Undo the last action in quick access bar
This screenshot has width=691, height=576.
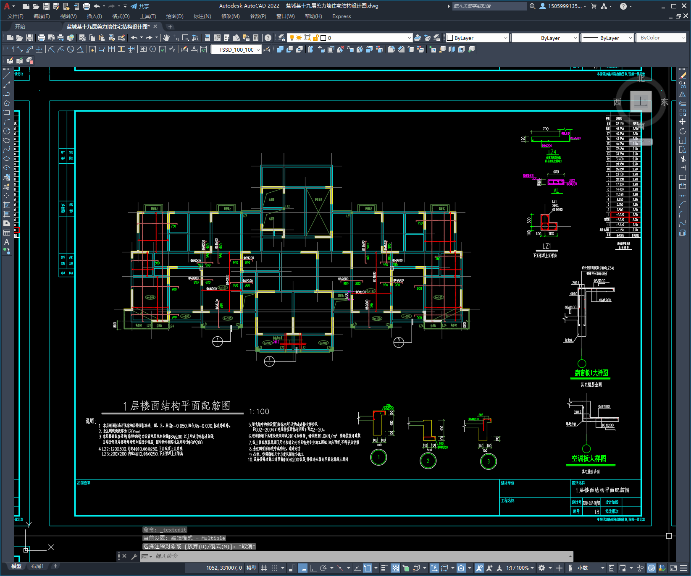97,6
